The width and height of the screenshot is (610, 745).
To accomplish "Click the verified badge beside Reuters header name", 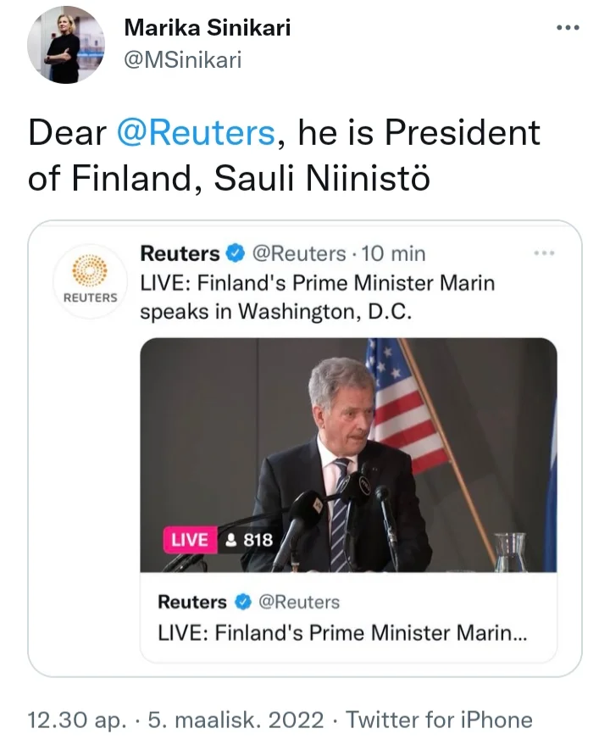I will point(236,253).
